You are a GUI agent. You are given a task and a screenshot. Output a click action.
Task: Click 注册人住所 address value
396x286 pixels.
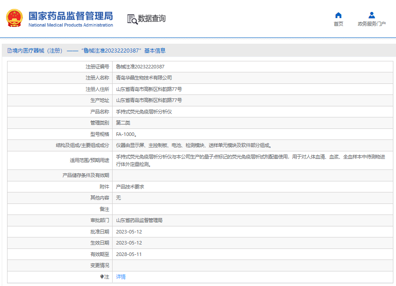pos(149,89)
